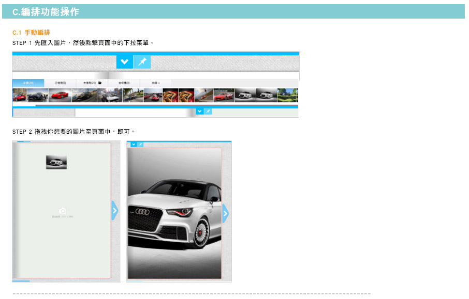This screenshot has width=469, height=299.
Task: Select the 全部(20) photo tab
Action: 28,83
